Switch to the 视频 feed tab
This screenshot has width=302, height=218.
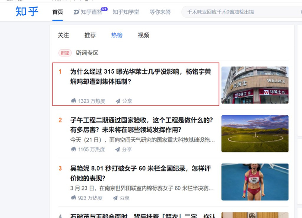pyautogui.click(x=144, y=35)
